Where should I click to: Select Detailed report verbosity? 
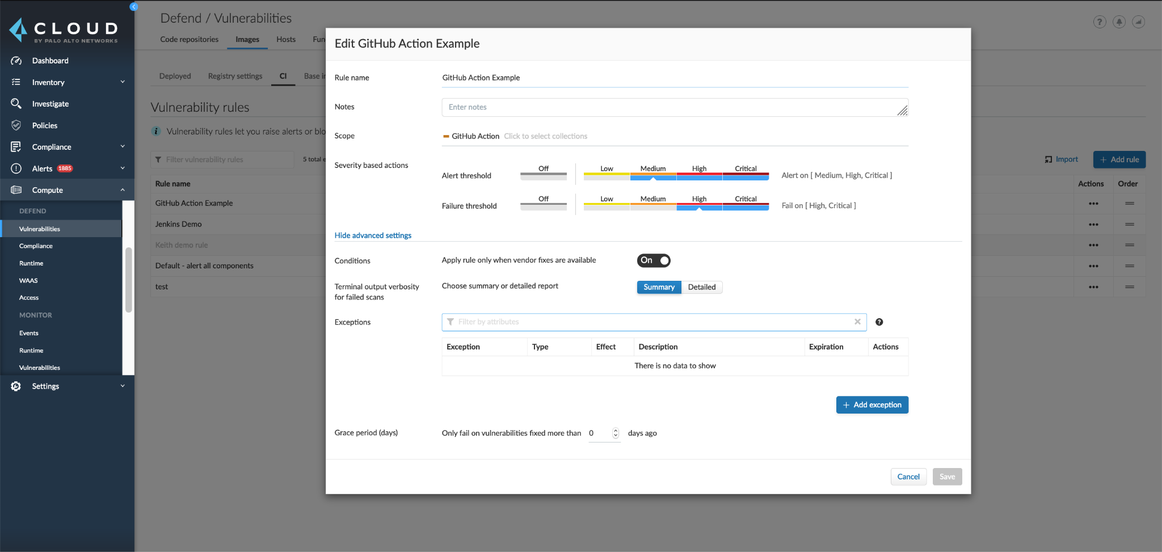[x=702, y=287]
